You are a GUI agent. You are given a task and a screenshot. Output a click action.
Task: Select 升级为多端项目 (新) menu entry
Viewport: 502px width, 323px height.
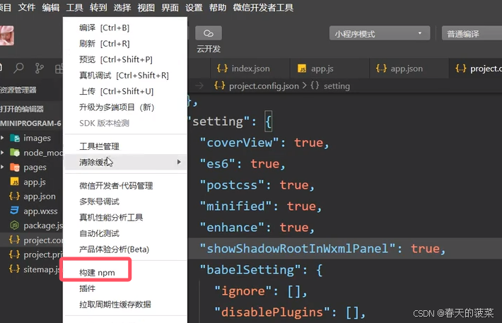coord(125,107)
